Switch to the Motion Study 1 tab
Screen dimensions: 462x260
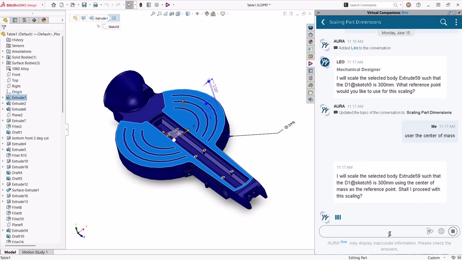point(35,252)
